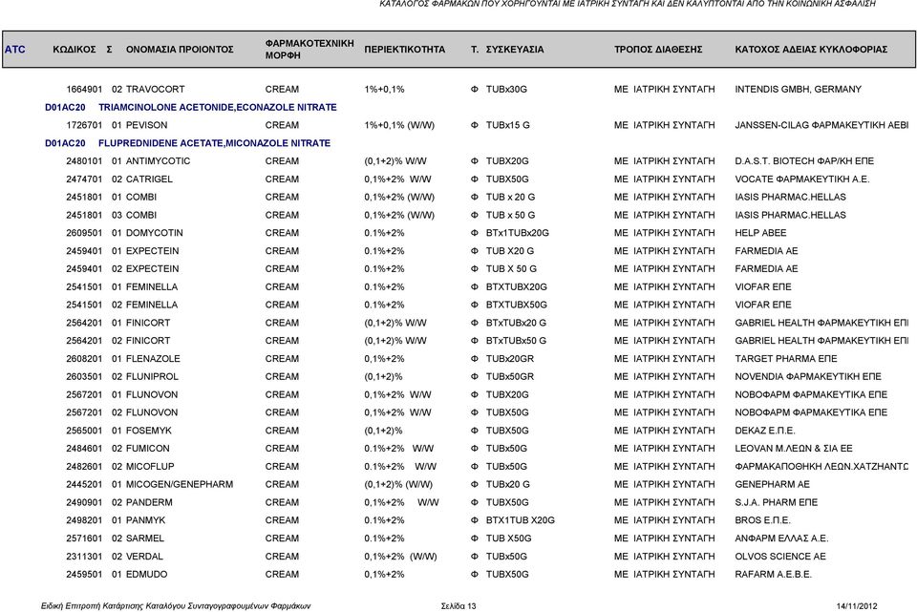Click the ΦΑΡΜΑΚΟΤΕΧΝΙΚΗ ΜΟΡΦΗ column header

tap(309, 49)
